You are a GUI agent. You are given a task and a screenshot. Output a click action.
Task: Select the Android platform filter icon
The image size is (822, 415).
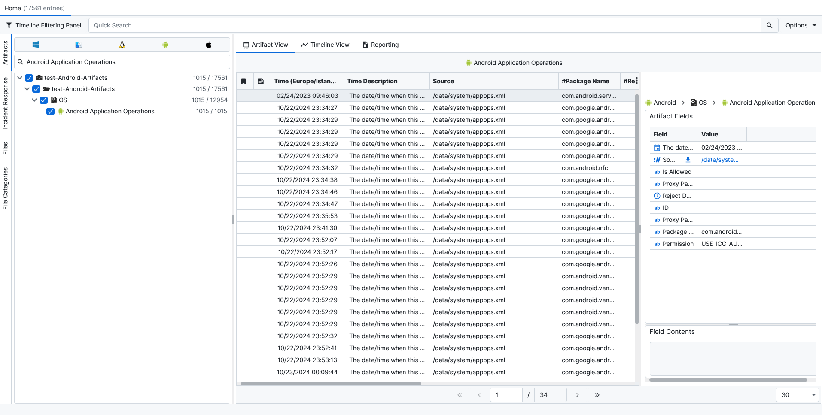[x=165, y=45]
